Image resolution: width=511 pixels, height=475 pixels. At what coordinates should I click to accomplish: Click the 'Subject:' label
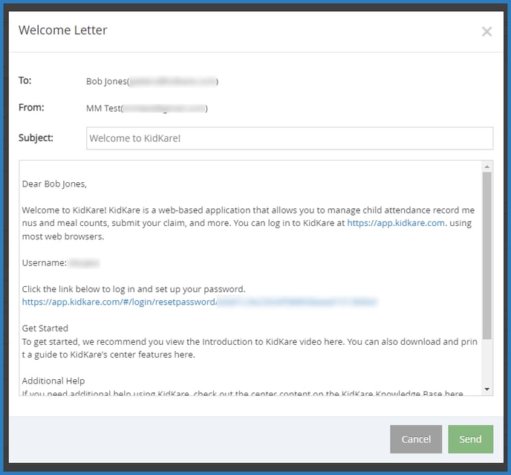[x=36, y=138]
